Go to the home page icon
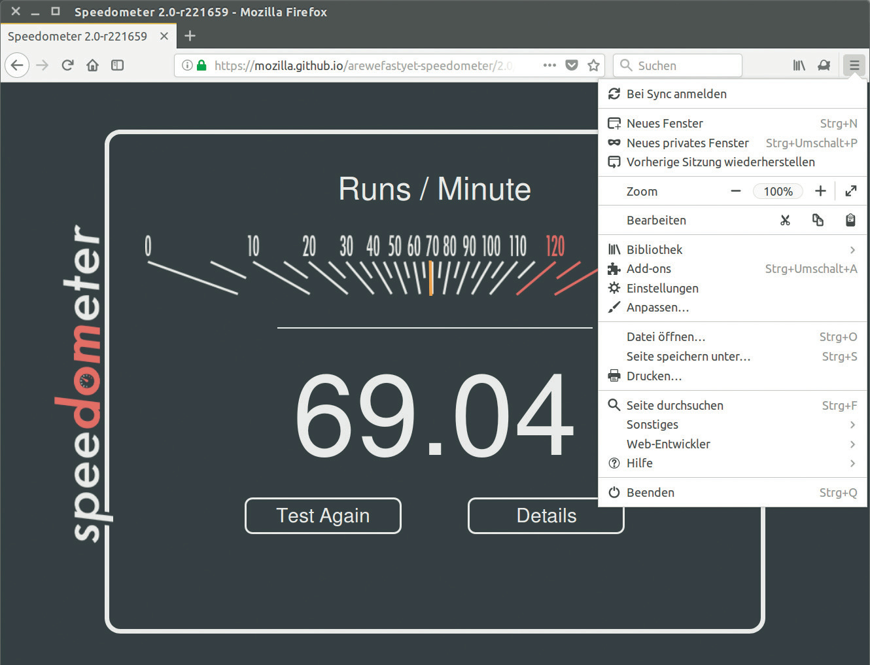Viewport: 870px width, 665px height. [x=92, y=65]
